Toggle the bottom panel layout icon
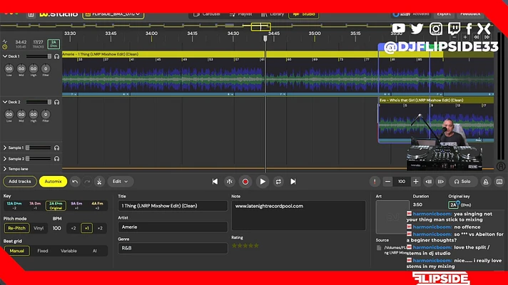Screen dimensions: 508x285 499,182
